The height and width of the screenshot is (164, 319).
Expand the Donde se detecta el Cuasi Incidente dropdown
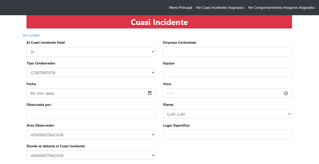tap(91, 155)
